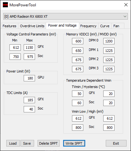Click the Exit button
This screenshot has width=131, height=151.
click(x=116, y=143)
